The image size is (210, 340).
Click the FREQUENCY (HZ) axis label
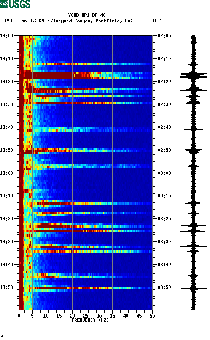click(x=90, y=320)
